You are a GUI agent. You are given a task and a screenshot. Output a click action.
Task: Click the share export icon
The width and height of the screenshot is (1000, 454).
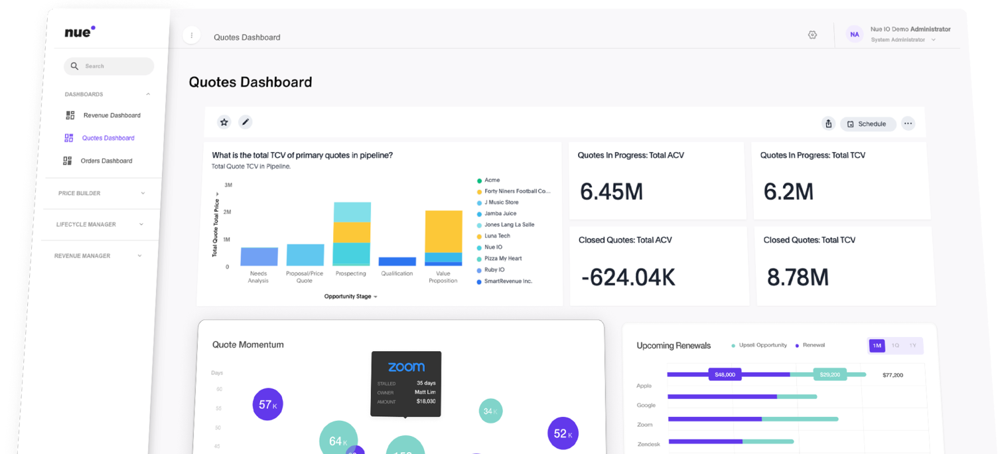point(828,124)
